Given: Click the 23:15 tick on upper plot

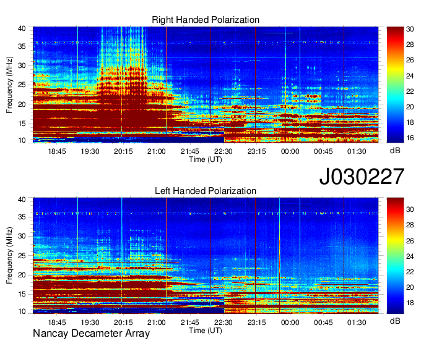Looking at the screenshot, I should pos(257,151).
